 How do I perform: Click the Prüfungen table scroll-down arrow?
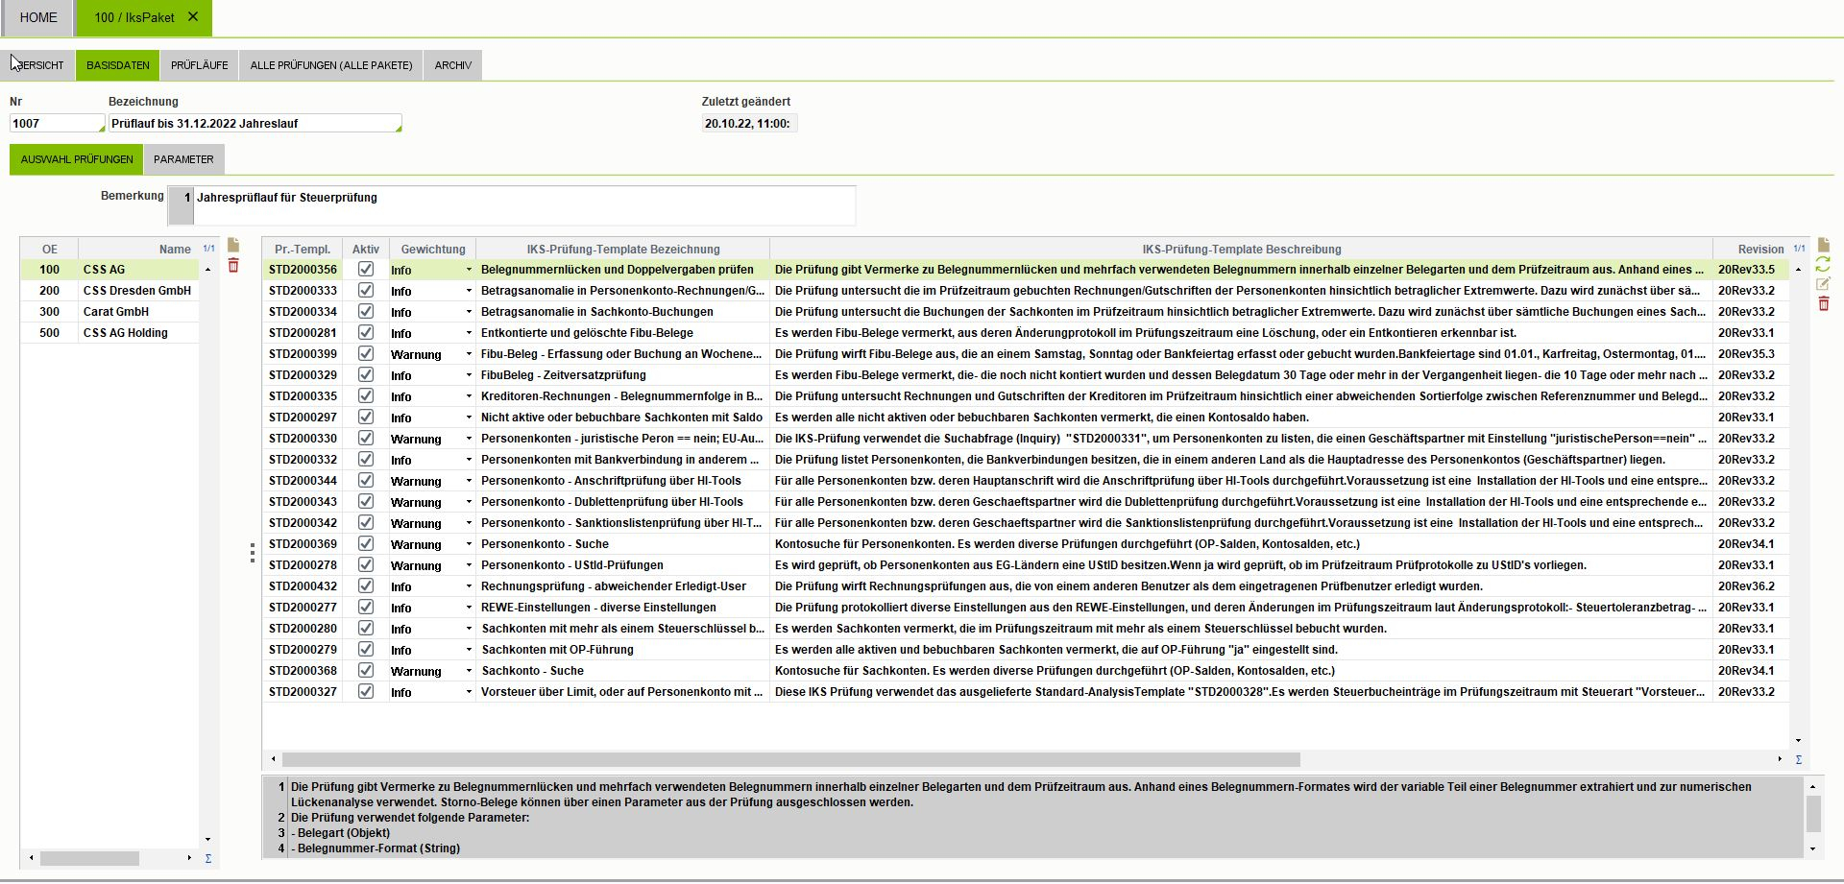[x=1798, y=741]
